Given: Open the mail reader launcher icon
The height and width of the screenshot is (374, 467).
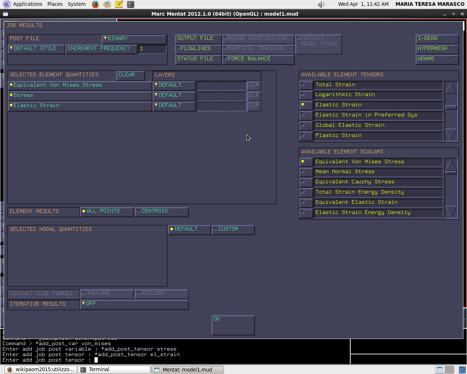Looking at the screenshot, I should point(107,4).
